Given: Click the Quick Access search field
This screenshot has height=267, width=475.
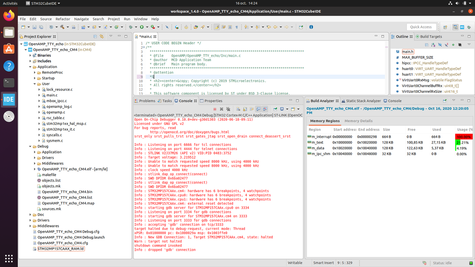Looking at the screenshot, I should click(x=421, y=27).
